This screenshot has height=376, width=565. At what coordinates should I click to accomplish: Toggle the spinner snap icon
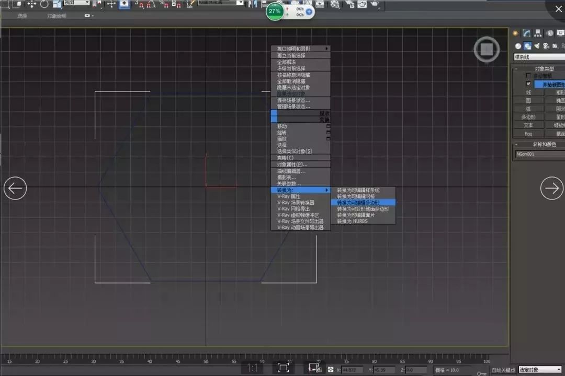point(177,4)
